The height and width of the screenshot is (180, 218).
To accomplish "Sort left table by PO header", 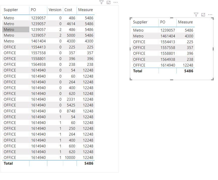I will [33, 10].
